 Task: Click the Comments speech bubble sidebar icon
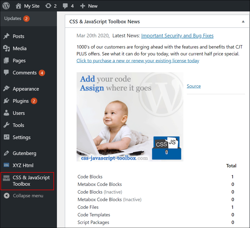point(6,72)
